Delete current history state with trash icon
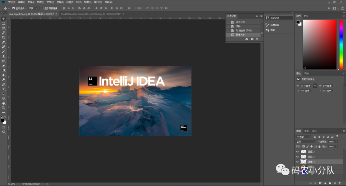Image resolution: width=346 pixels, height=186 pixels. pos(257,39)
